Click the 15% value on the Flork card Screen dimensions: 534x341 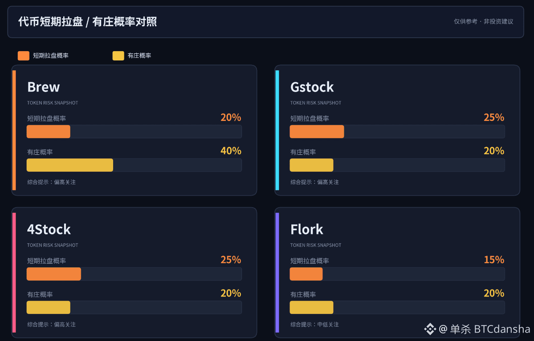point(494,260)
